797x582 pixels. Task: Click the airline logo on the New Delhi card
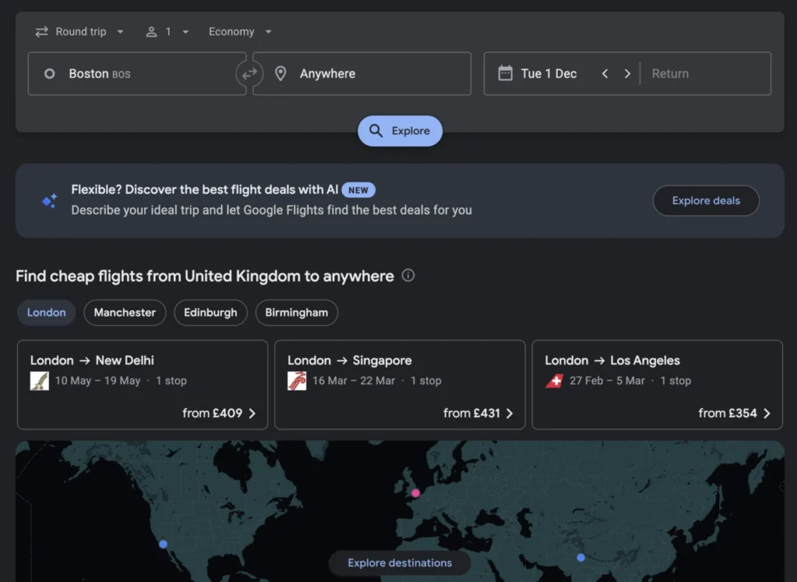coord(39,380)
